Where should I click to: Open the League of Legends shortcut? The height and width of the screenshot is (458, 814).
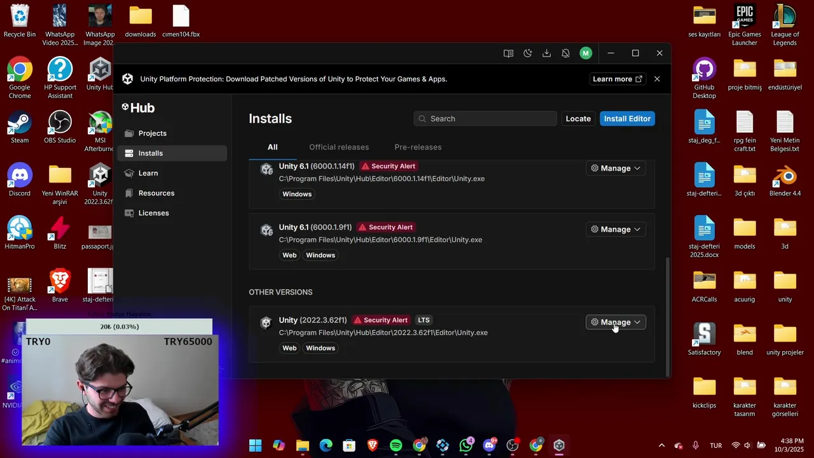pyautogui.click(x=785, y=25)
